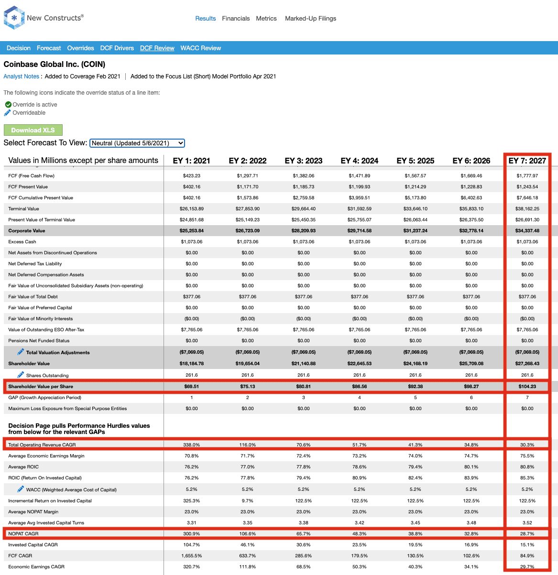Open Marked-Up Filings
Screen dimensions: 558x575
tap(311, 19)
